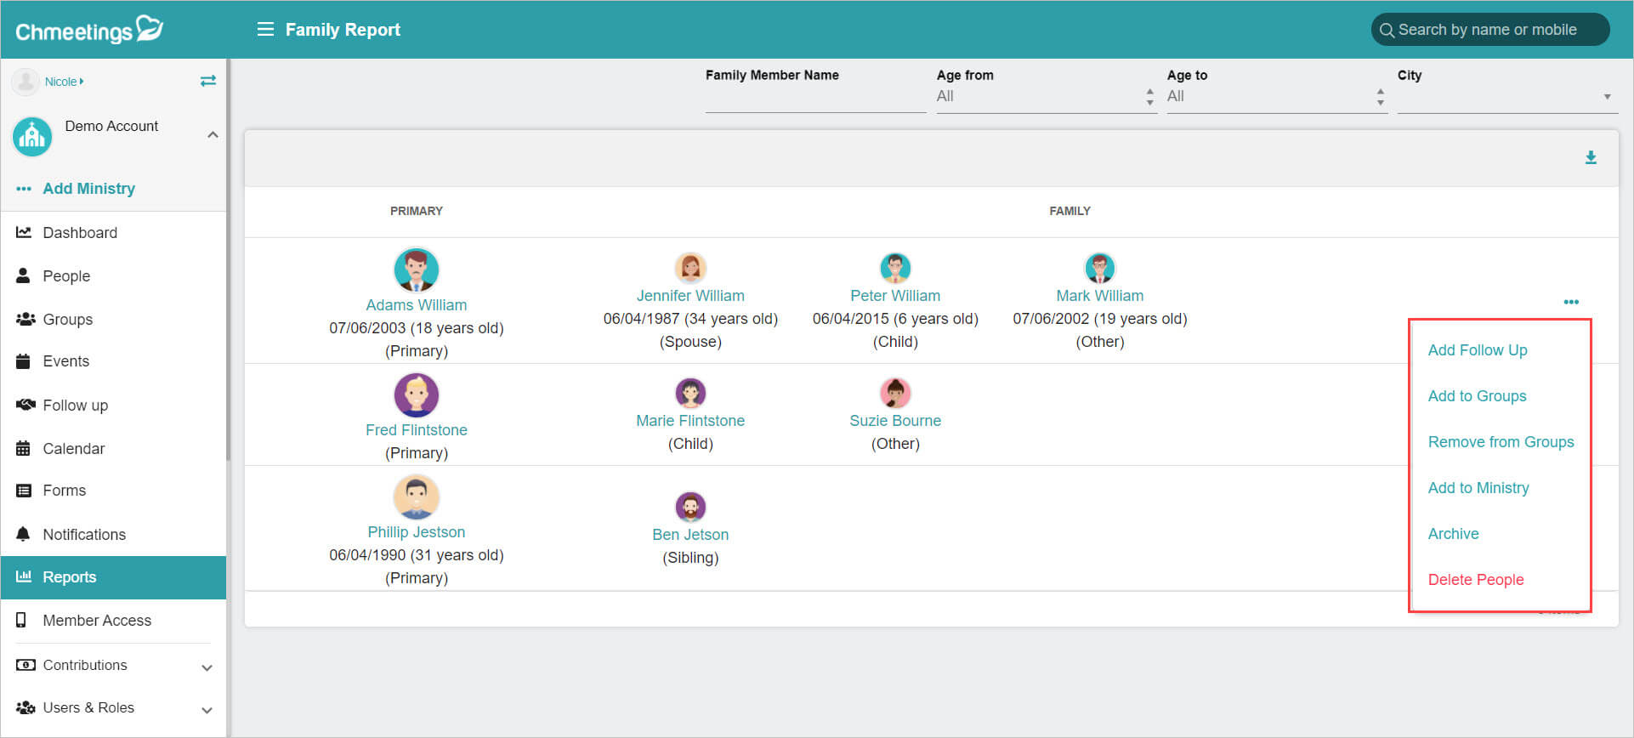
Task: Choose Remove from Groups
Action: point(1501,441)
